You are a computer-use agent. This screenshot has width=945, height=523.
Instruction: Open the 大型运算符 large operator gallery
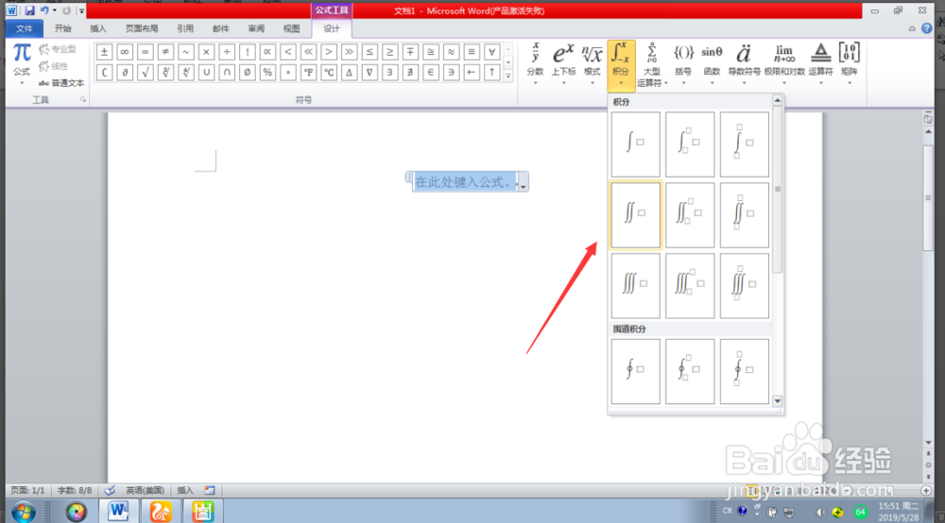tap(651, 63)
